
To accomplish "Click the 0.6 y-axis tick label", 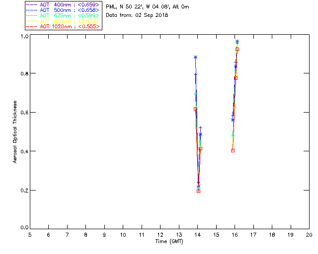I will click(x=24, y=113).
